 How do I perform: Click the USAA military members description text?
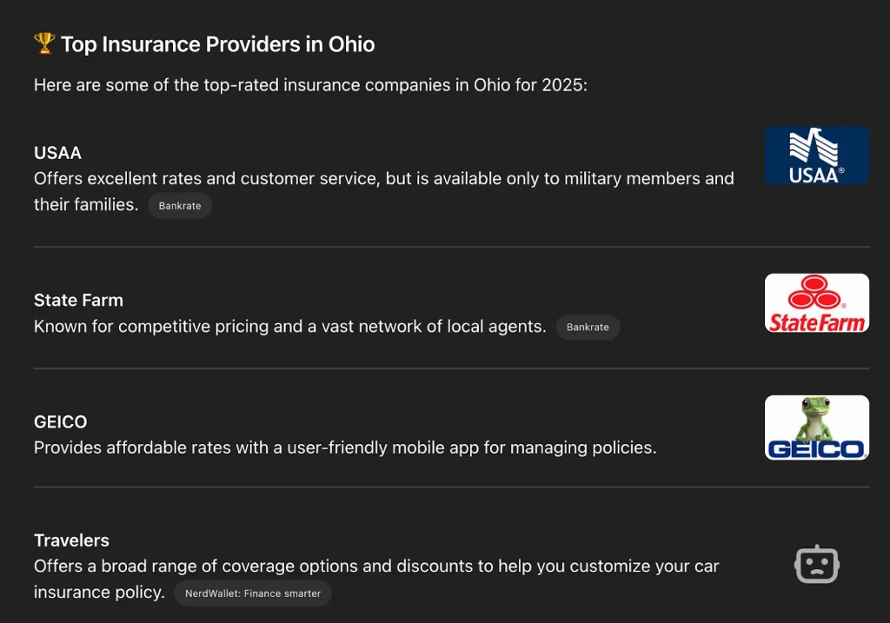(383, 191)
